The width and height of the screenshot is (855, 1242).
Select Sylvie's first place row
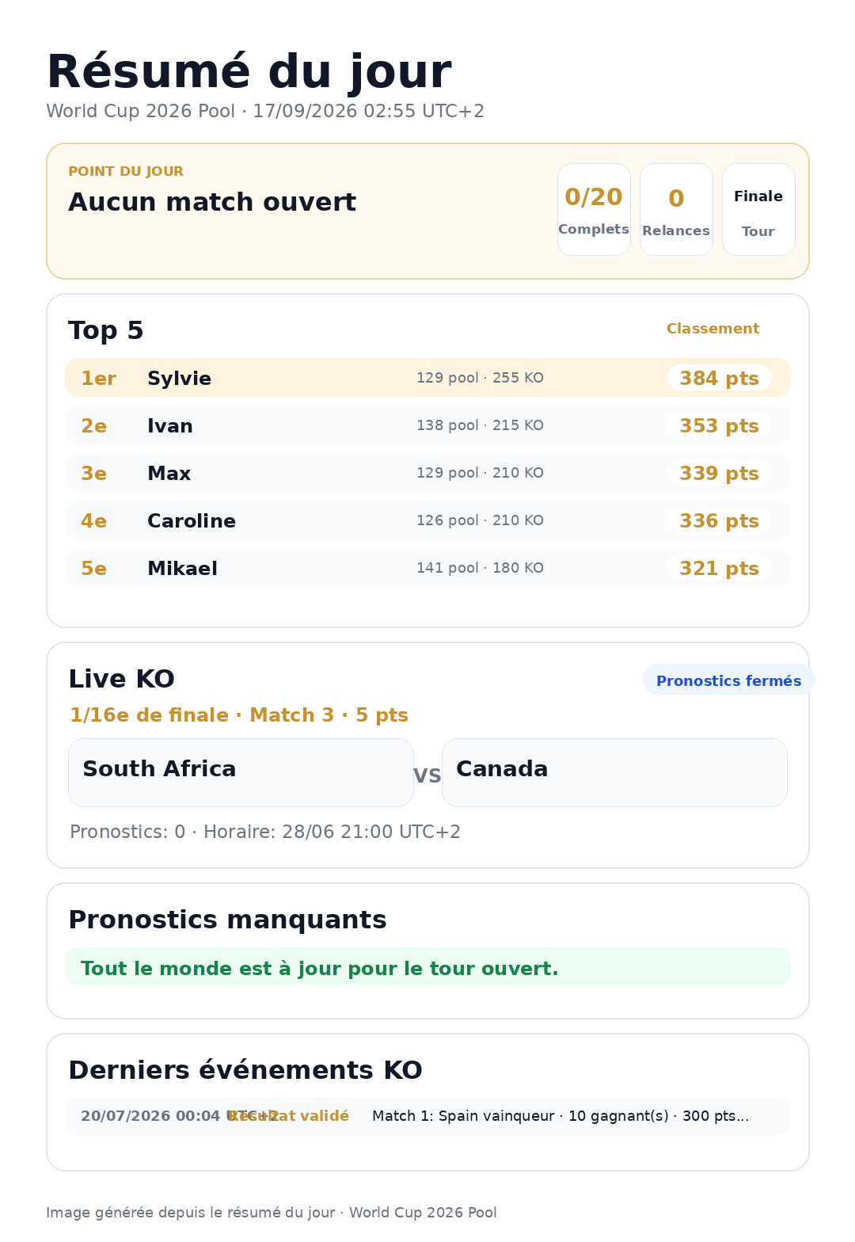click(427, 378)
